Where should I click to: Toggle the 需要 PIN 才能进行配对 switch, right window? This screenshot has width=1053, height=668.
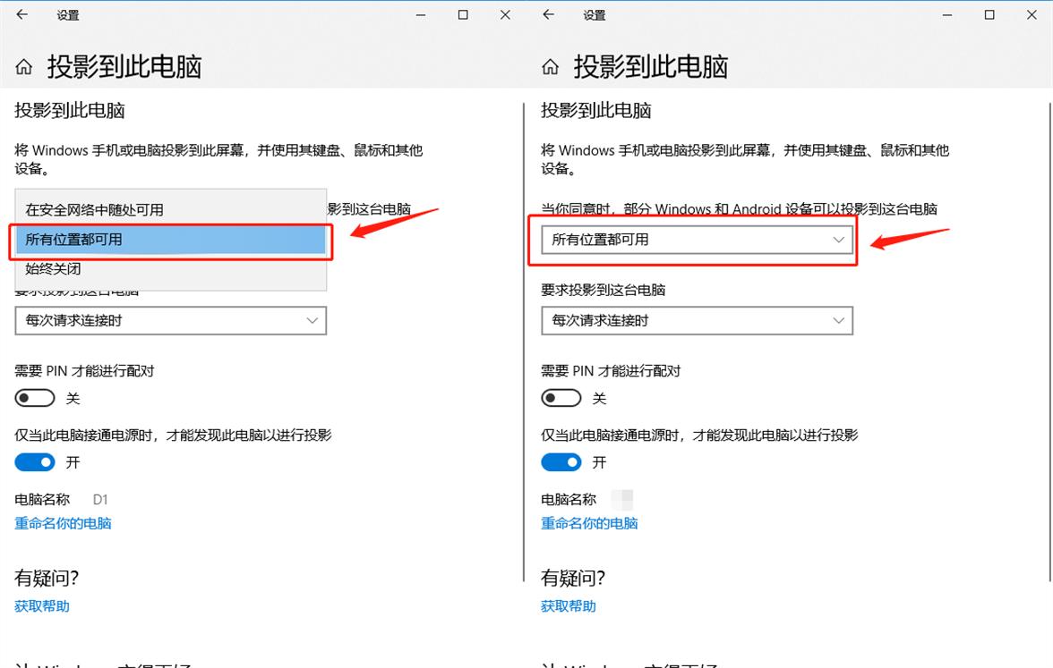pos(561,397)
